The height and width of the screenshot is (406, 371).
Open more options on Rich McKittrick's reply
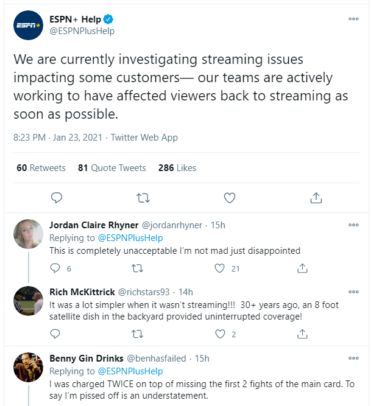coord(353,292)
